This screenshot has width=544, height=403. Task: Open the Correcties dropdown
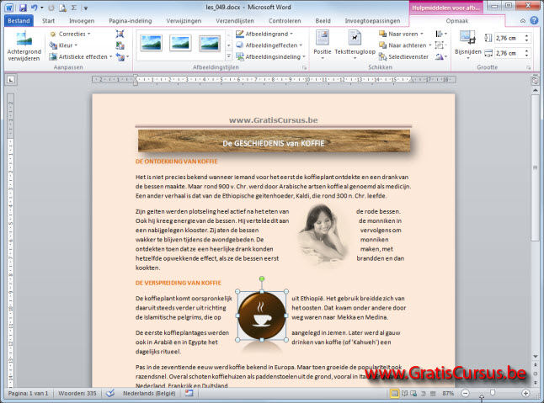[x=70, y=34]
